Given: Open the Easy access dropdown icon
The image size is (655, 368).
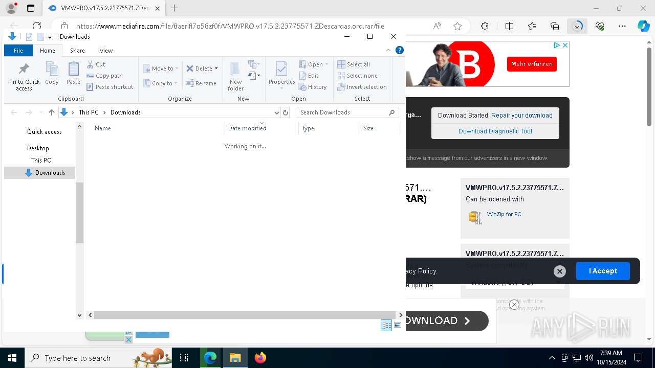Looking at the screenshot, I should (254, 76).
